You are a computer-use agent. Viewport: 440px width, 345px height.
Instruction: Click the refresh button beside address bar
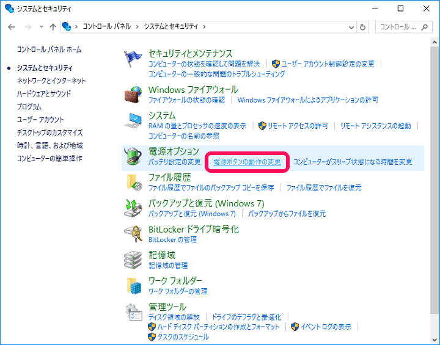(x=362, y=27)
